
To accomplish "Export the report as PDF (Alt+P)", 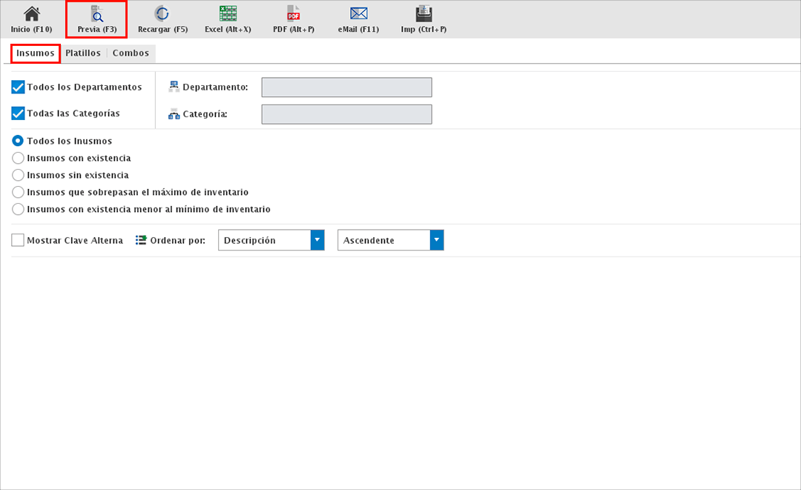I will pyautogui.click(x=293, y=14).
